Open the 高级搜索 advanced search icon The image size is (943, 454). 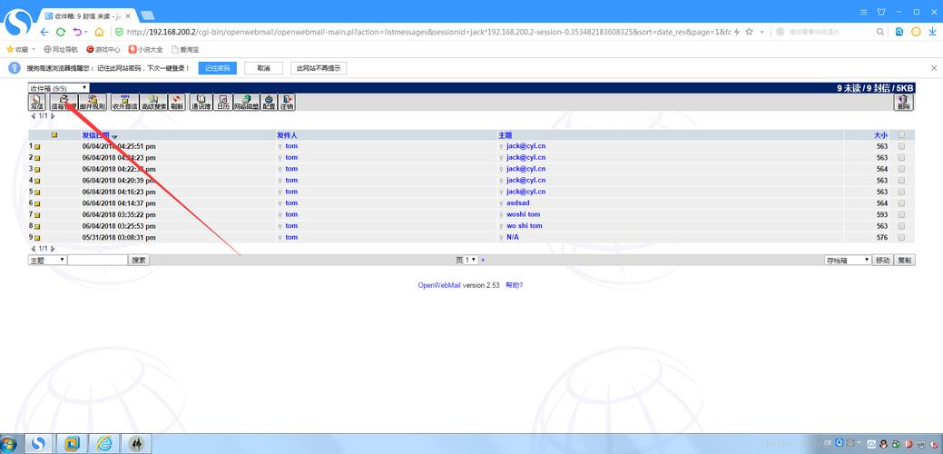153,103
